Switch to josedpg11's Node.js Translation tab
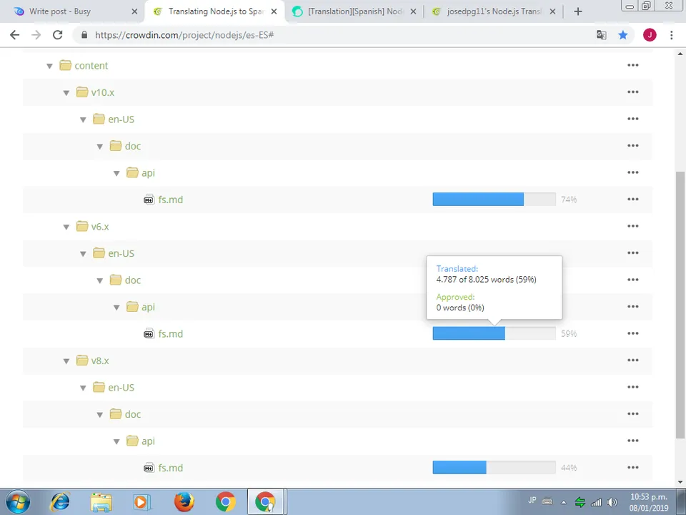The image size is (686, 515). point(494,11)
